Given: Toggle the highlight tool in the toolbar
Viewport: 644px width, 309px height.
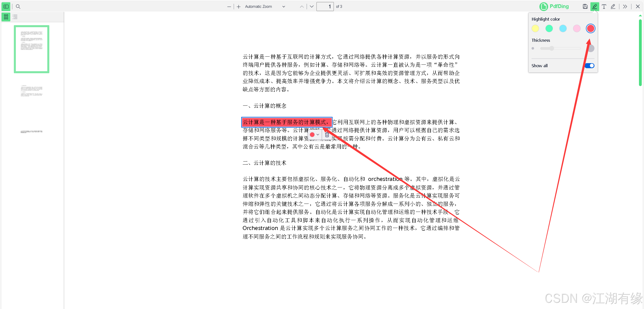Looking at the screenshot, I should [595, 7].
